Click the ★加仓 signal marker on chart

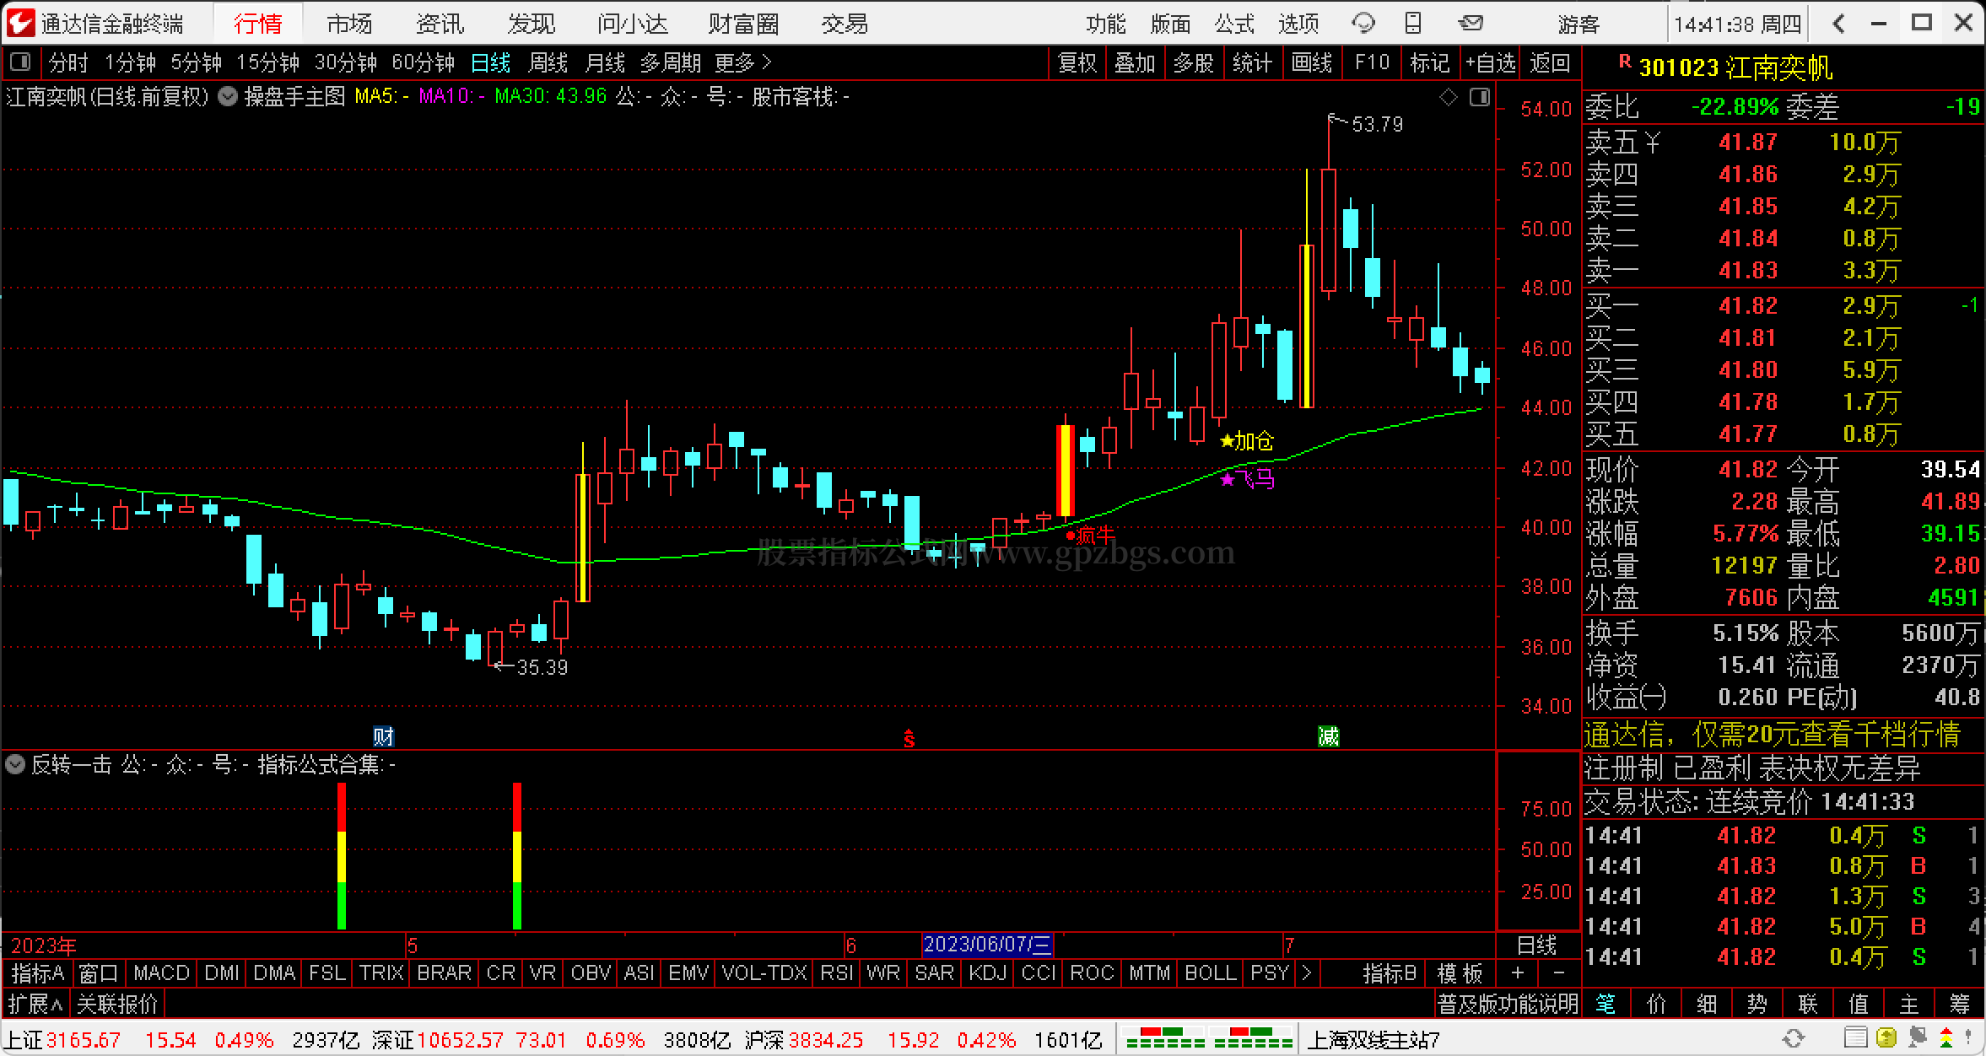pyautogui.click(x=1247, y=441)
